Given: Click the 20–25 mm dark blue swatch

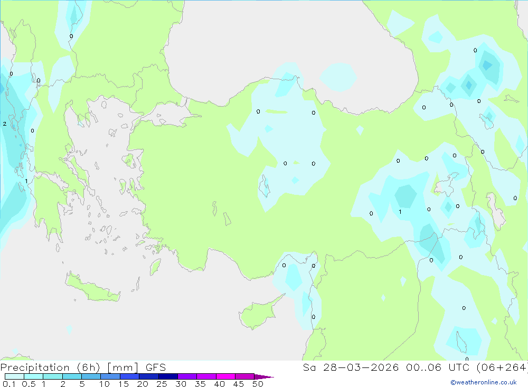Looking at the screenshot, I should click(149, 376).
